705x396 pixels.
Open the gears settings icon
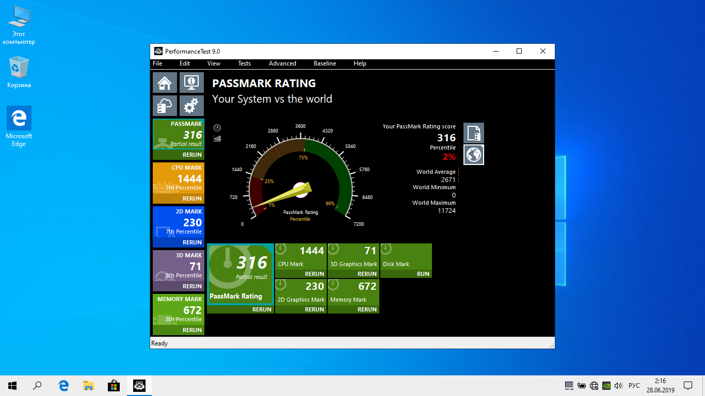coord(191,106)
